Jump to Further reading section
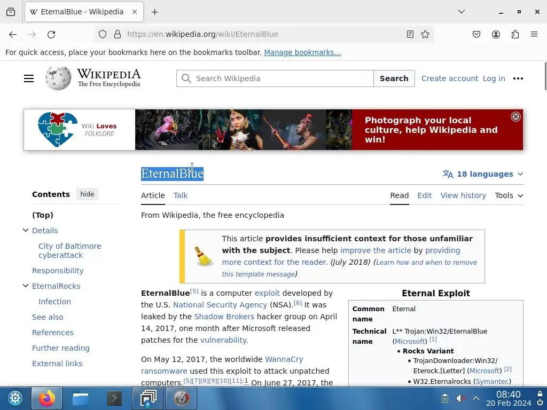 61,348
